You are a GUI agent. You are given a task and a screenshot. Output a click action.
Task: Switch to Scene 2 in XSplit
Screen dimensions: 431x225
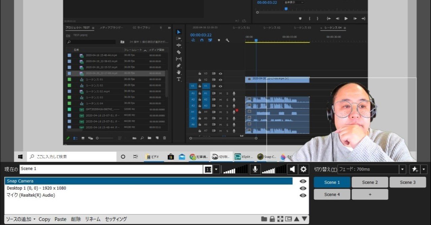(370, 182)
